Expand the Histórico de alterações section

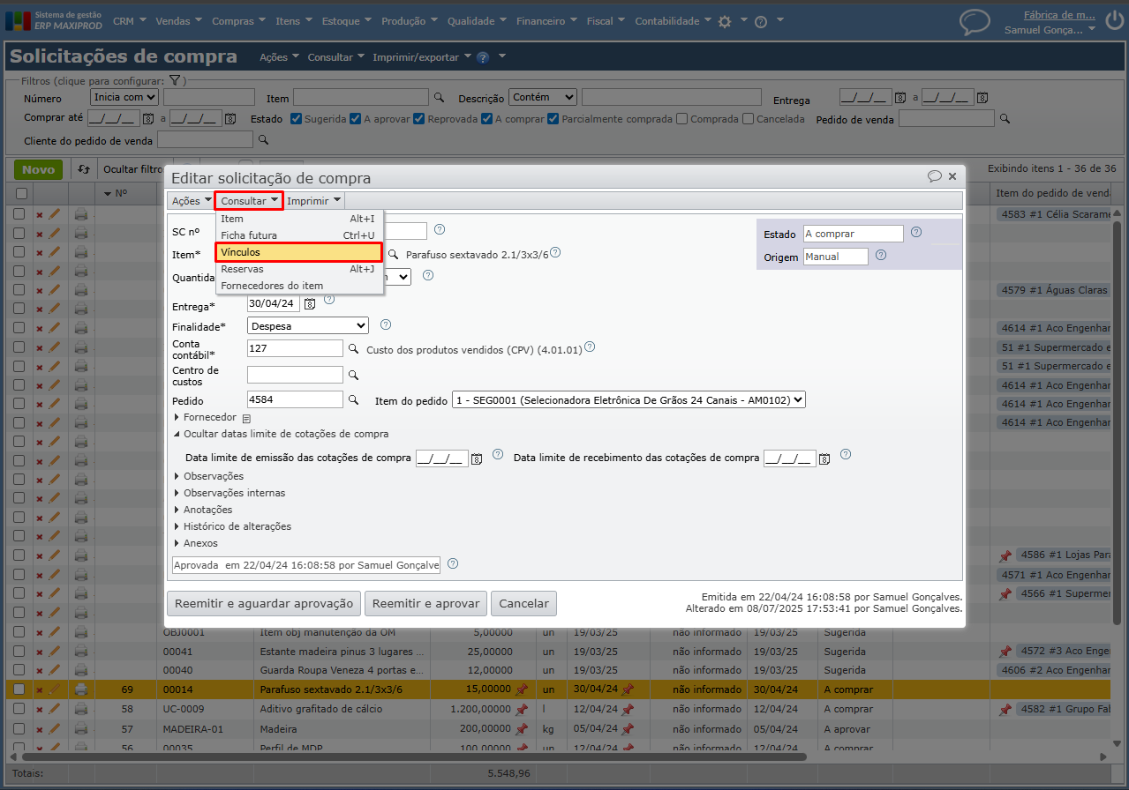coord(236,526)
